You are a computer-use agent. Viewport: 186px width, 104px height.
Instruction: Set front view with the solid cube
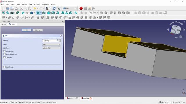[x=49, y=13]
